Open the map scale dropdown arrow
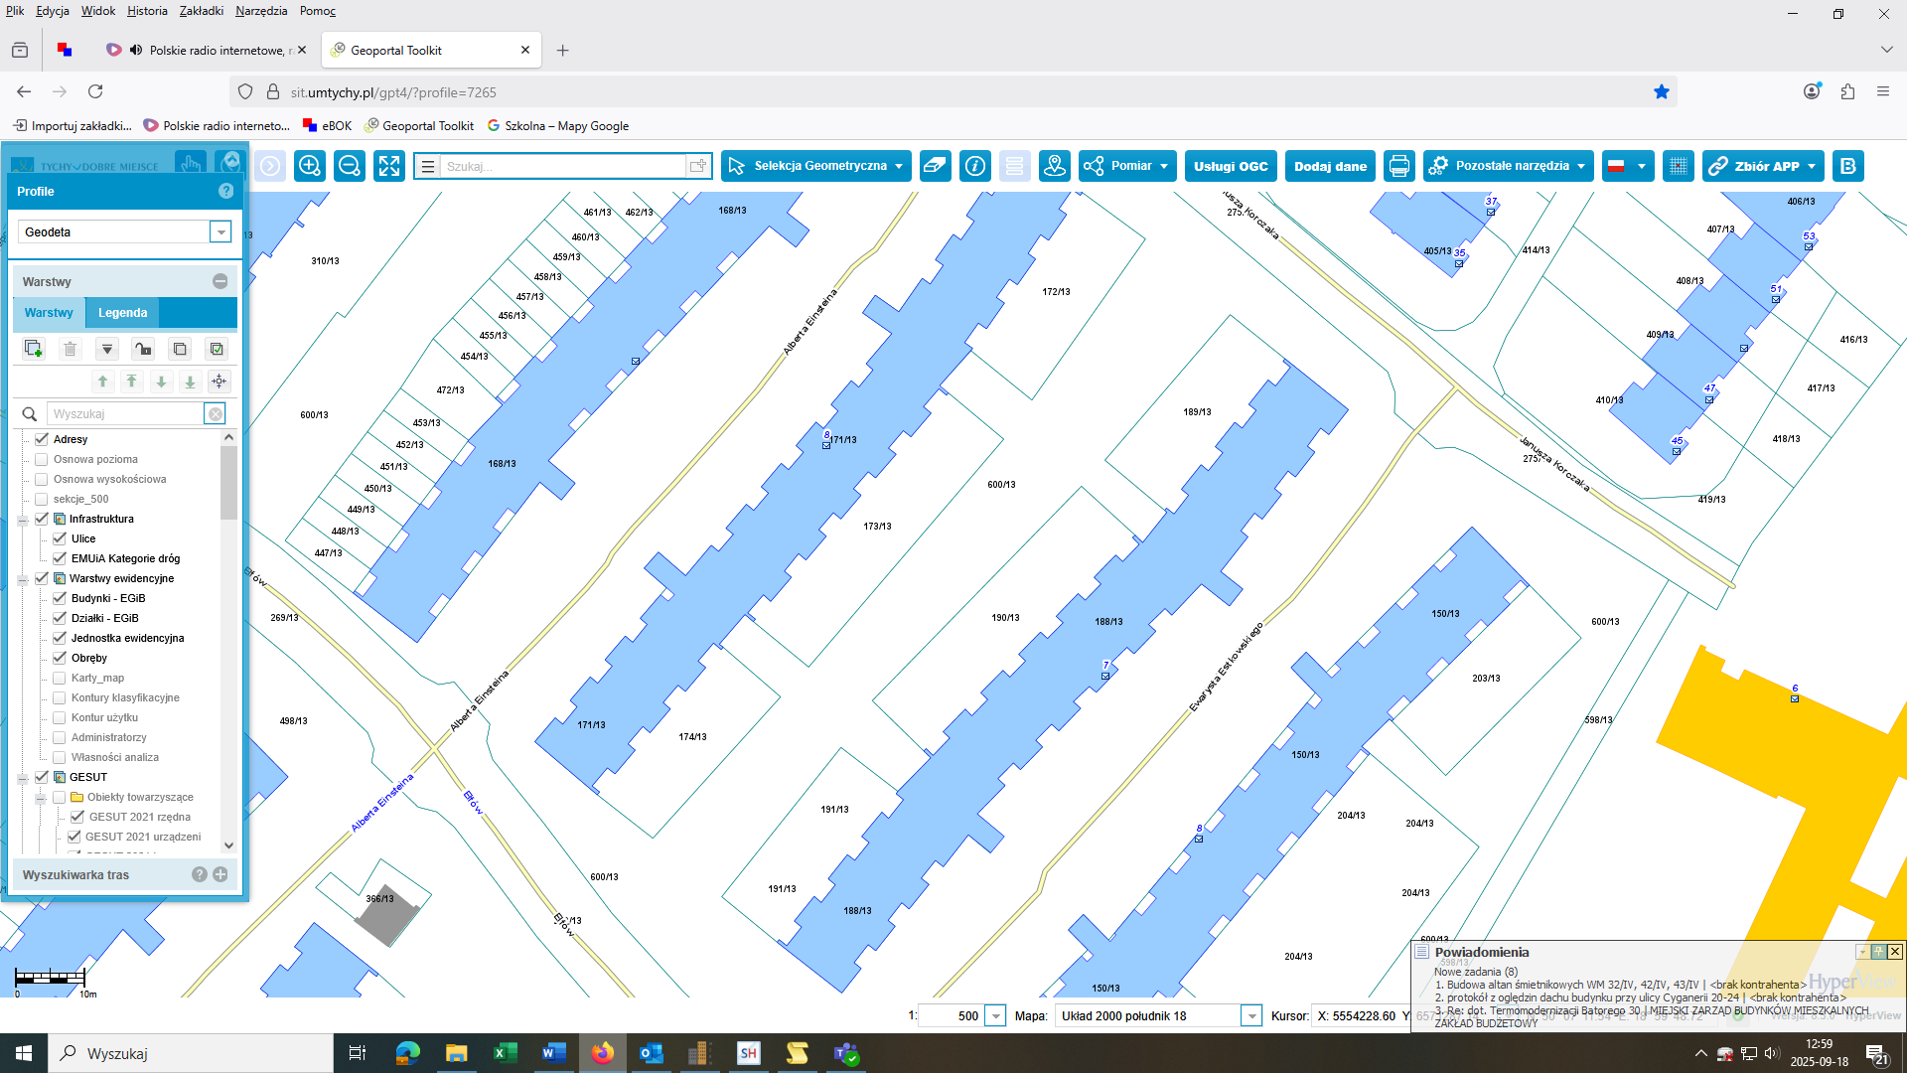 point(995,1015)
